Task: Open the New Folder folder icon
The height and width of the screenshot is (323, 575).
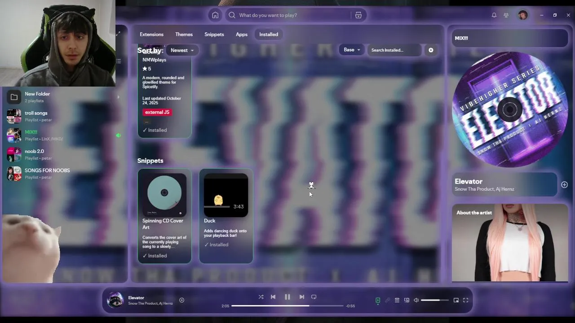Action: [x=14, y=97]
